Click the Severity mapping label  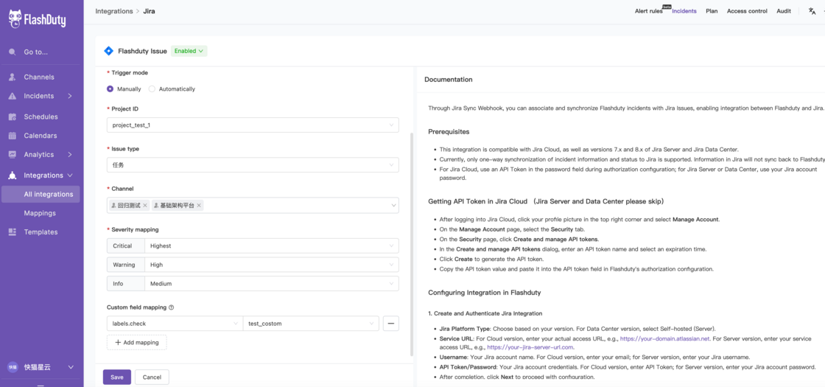135,229
